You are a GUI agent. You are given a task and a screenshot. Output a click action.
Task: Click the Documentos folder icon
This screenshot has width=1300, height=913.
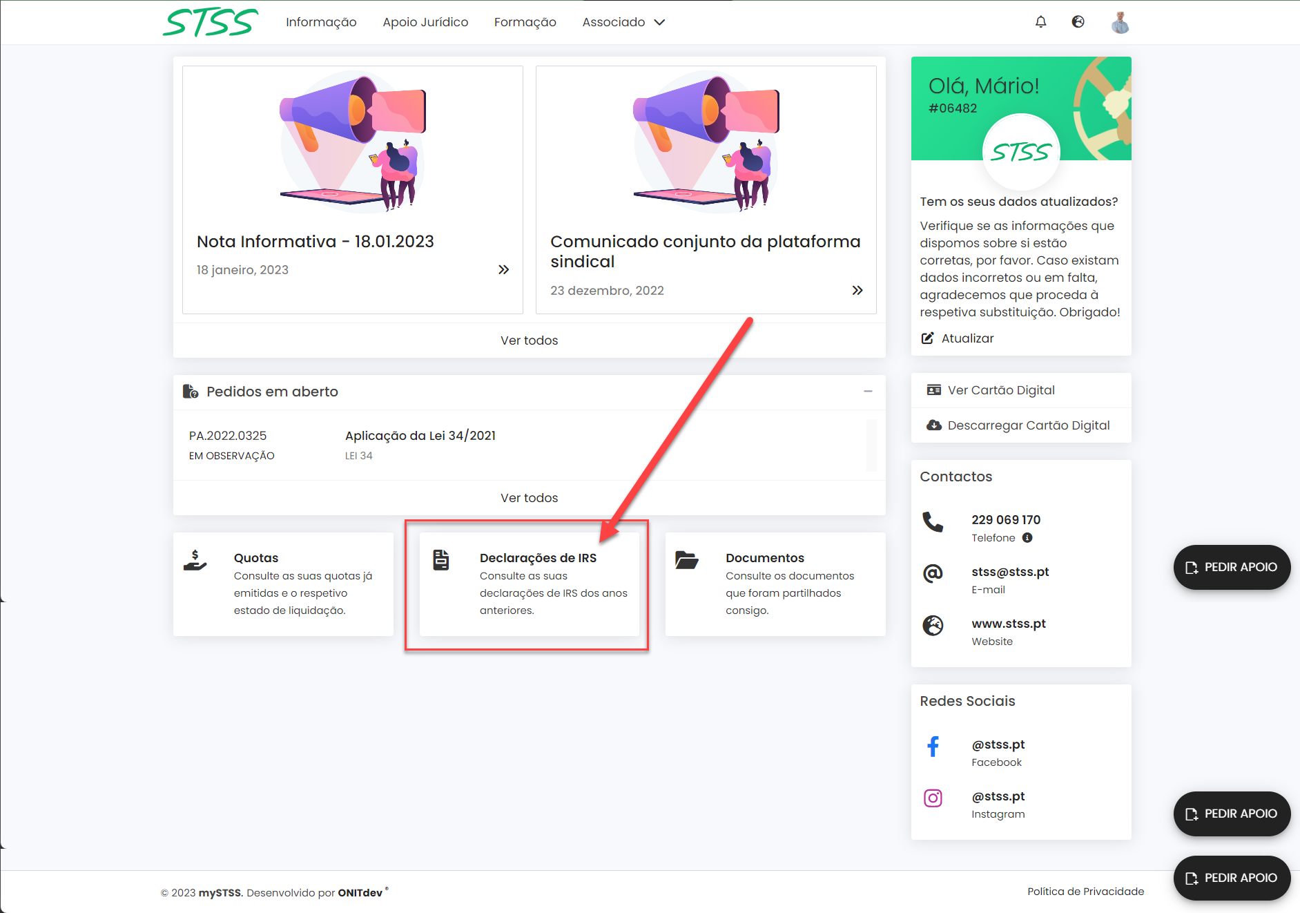(687, 560)
